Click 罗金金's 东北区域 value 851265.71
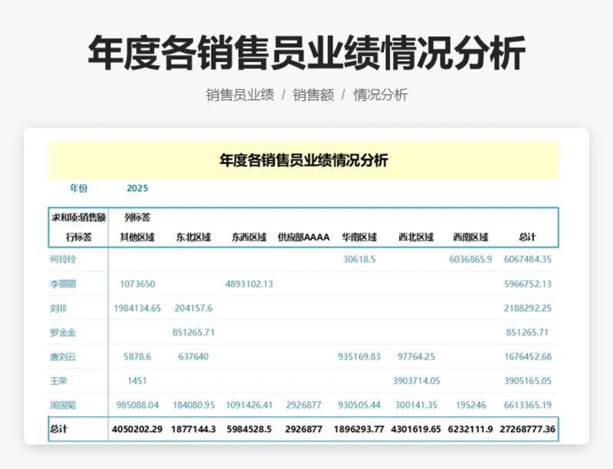The height and width of the screenshot is (469, 613). tap(194, 332)
